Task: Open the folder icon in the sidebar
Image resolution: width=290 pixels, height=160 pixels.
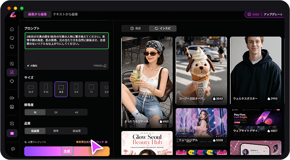Action: click(x=12, y=46)
